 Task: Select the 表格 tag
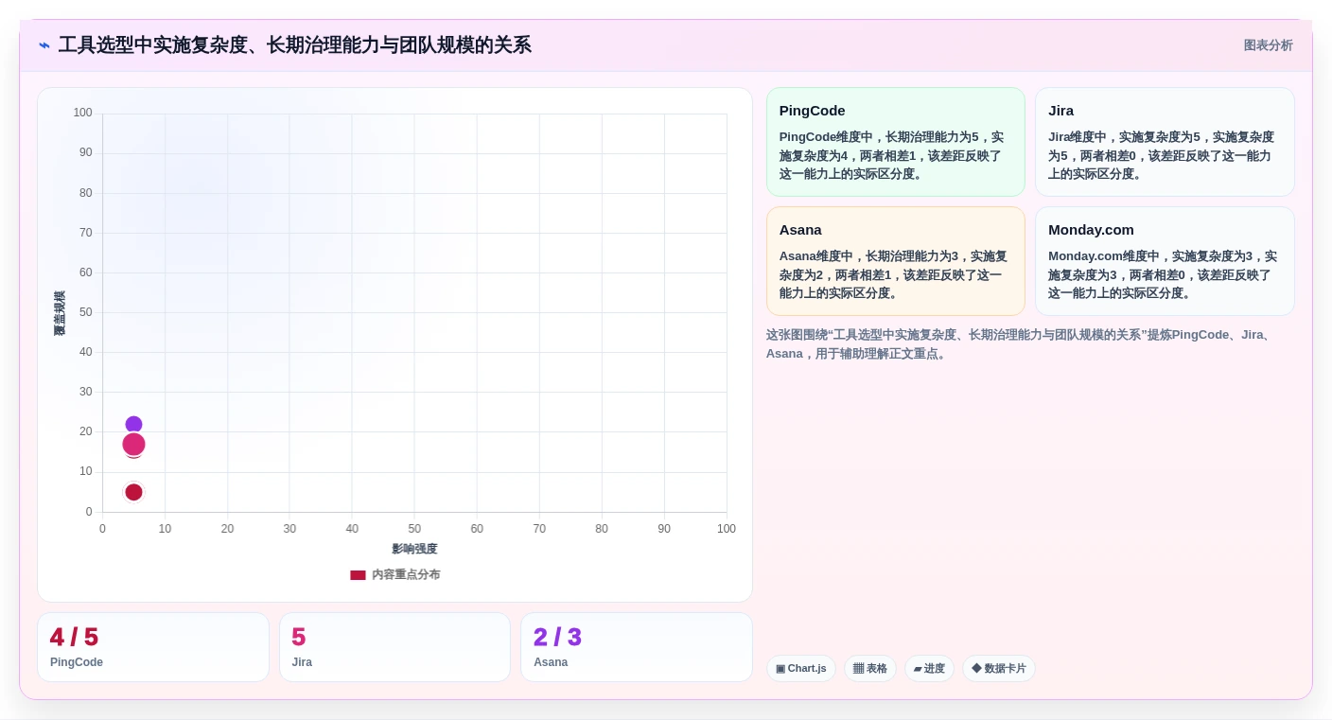pos(870,669)
